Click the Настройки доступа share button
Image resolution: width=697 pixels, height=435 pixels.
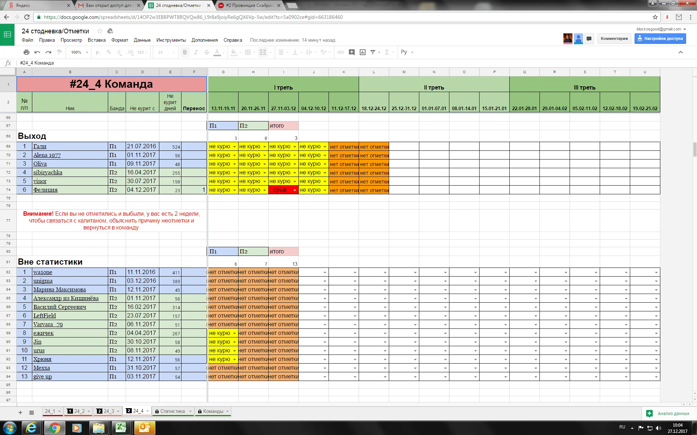coord(660,38)
